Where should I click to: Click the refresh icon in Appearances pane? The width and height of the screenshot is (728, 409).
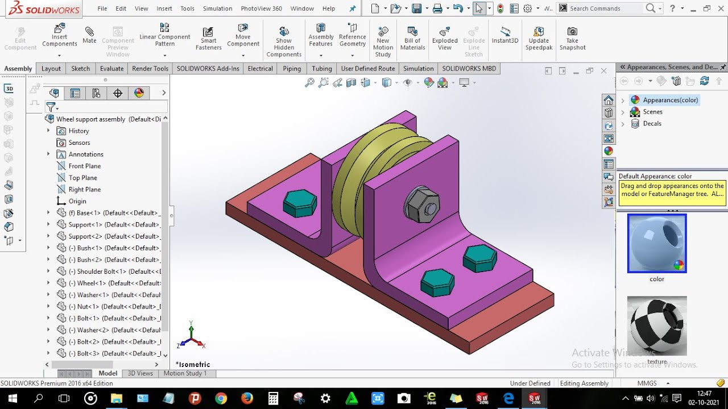coord(705,81)
